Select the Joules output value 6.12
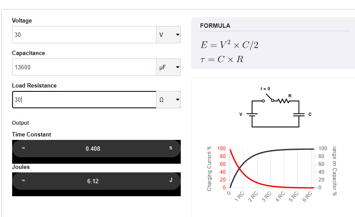 coord(93,181)
